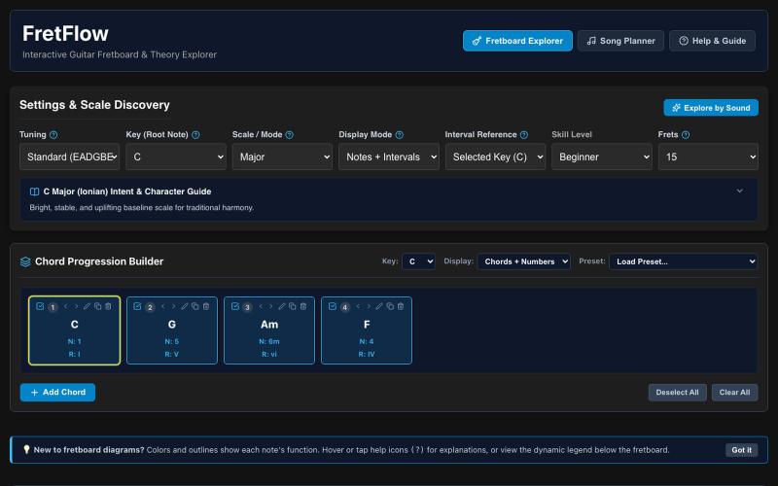Open the Scale / Mode help icon
The height and width of the screenshot is (486, 778).
point(289,135)
